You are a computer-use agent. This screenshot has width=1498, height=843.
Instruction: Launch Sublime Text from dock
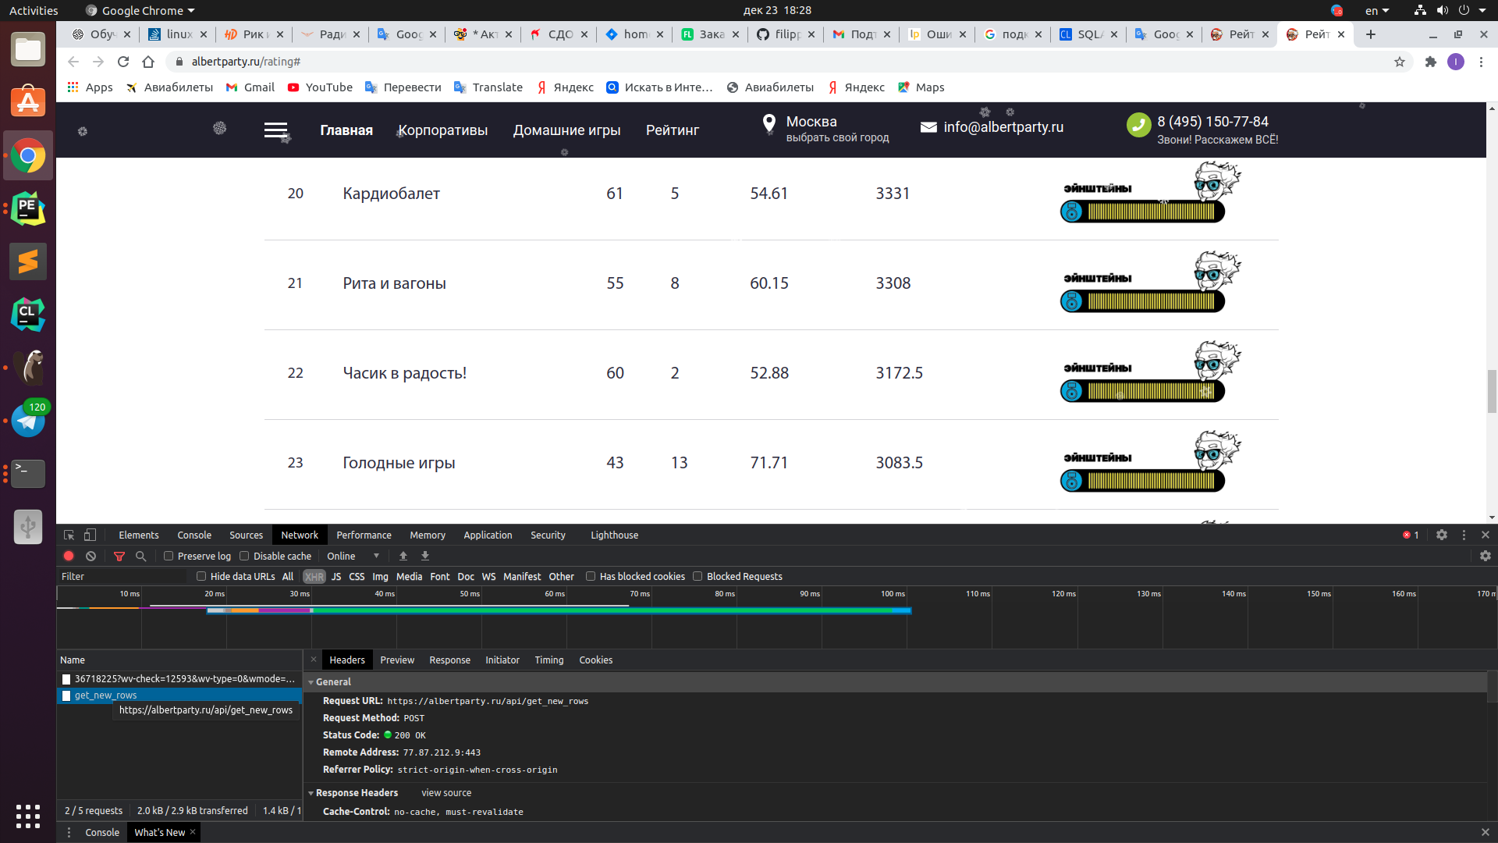pyautogui.click(x=28, y=261)
